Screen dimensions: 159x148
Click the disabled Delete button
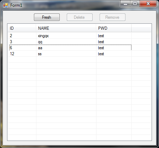pos(79,17)
